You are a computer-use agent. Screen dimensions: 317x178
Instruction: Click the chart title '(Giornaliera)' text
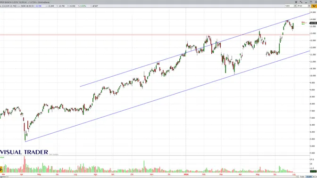point(44,2)
